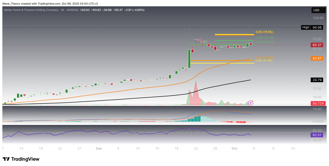The height and width of the screenshot is (166, 329).
Task: Open the USD currency selector
Action: point(316,10)
